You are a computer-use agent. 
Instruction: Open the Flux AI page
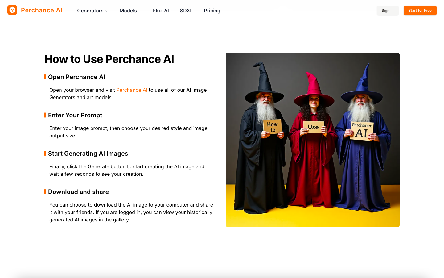point(161,11)
